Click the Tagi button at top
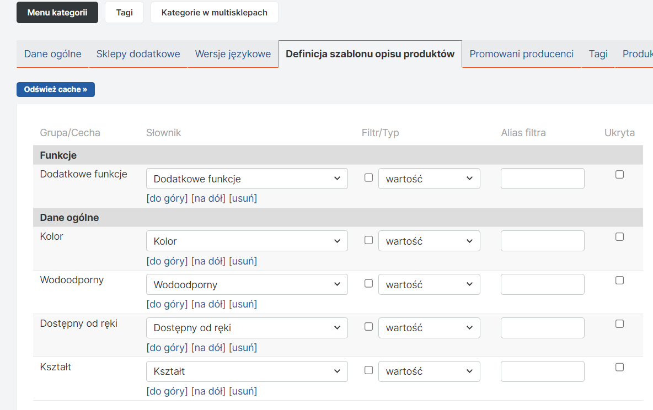Screen dimensions: 653x410 (x=124, y=13)
